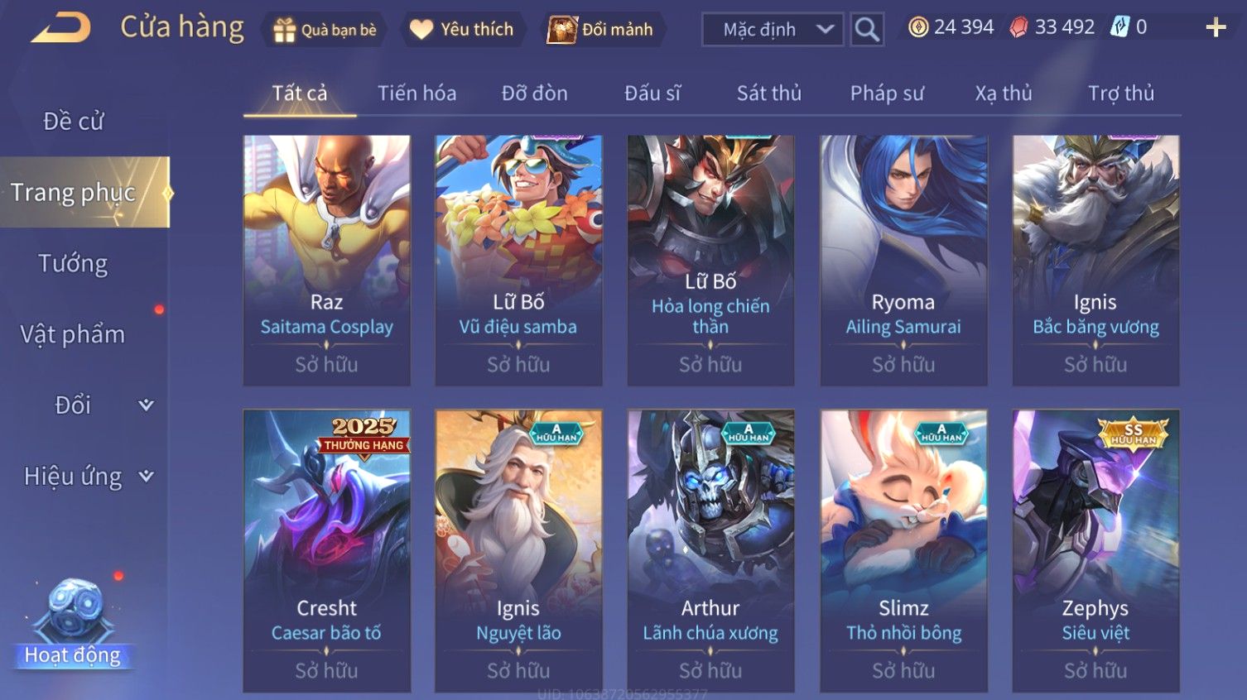The width and height of the screenshot is (1247, 700).
Task: Go back using the return arrow icon
Action: (60, 27)
